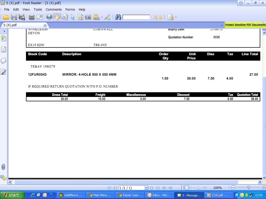Open the Forms menu

click(x=70, y=9)
